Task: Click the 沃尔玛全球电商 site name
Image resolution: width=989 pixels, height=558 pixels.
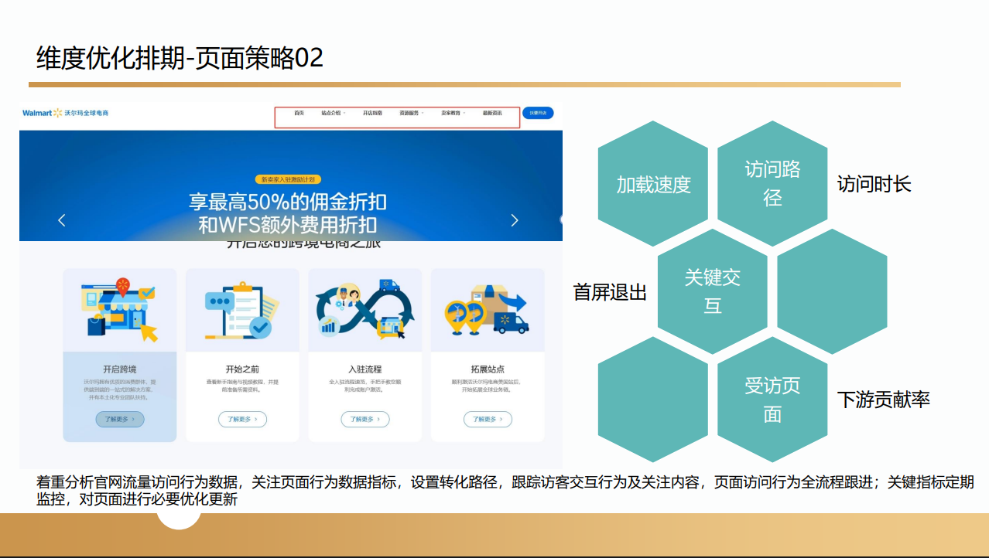Action: point(87,113)
